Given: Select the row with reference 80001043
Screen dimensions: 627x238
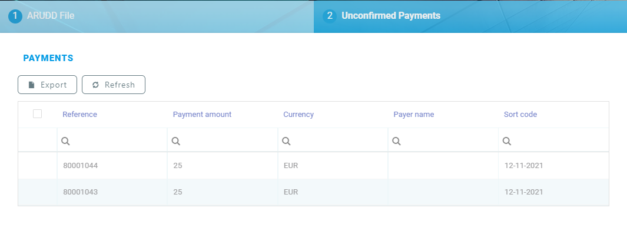Looking at the screenshot, I should (x=80, y=192).
